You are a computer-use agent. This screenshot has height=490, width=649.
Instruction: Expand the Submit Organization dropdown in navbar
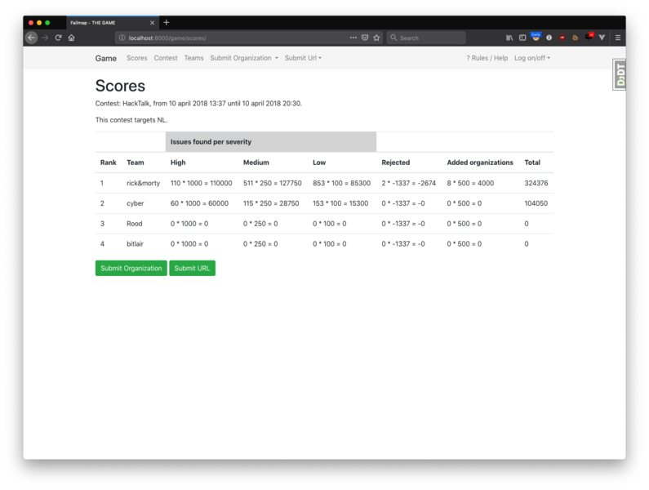pos(244,58)
